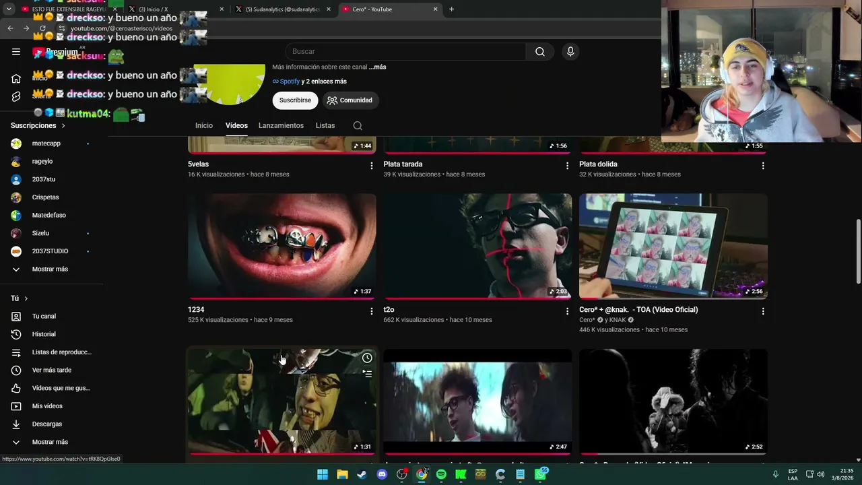
Task: Click the "5velas" video title
Action: point(198,164)
